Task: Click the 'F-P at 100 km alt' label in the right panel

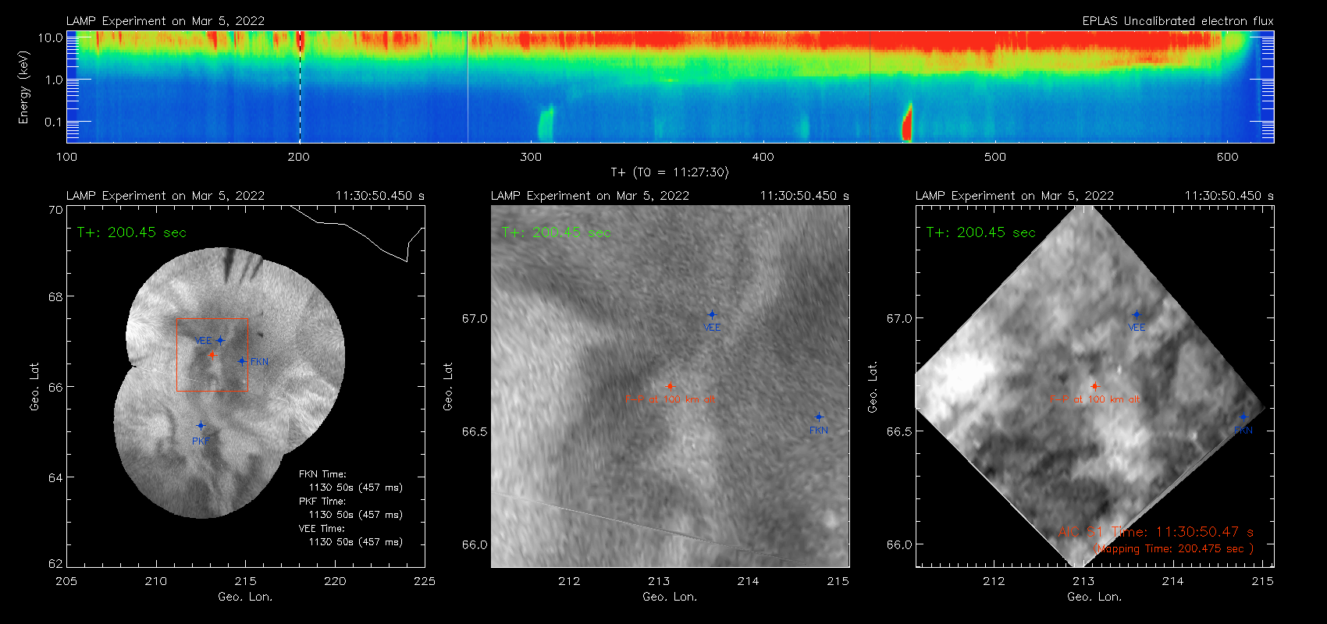Action: pyautogui.click(x=1094, y=399)
